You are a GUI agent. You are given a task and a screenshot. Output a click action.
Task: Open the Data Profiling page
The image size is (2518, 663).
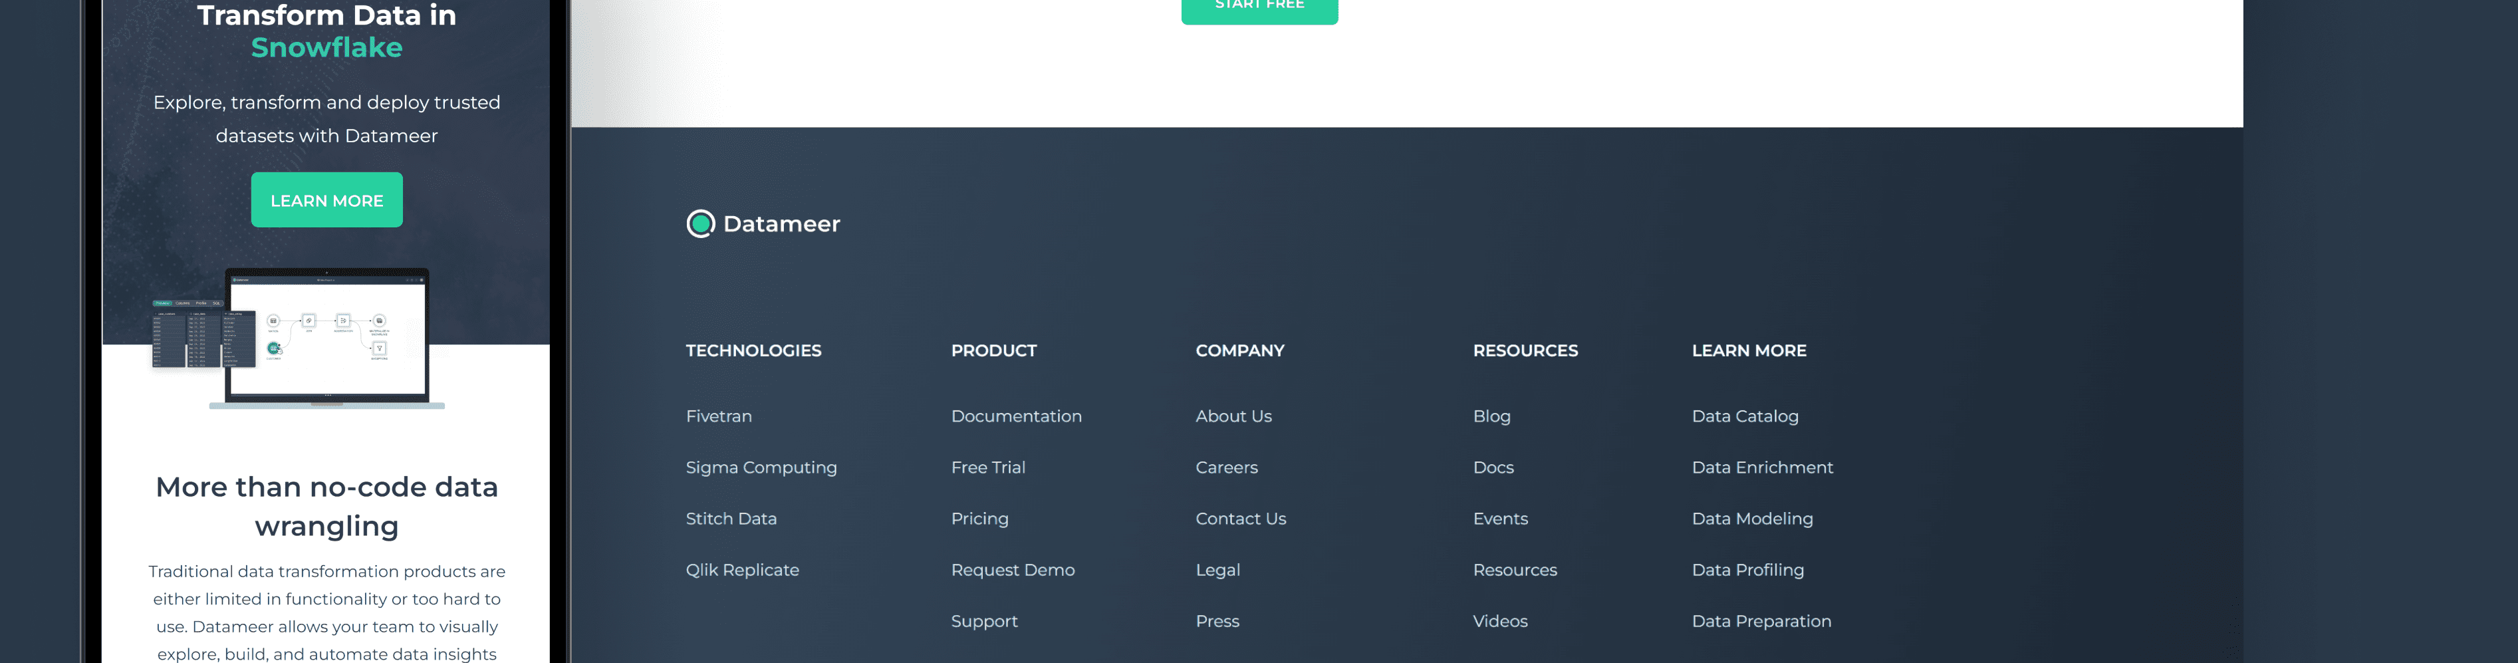[1748, 569]
